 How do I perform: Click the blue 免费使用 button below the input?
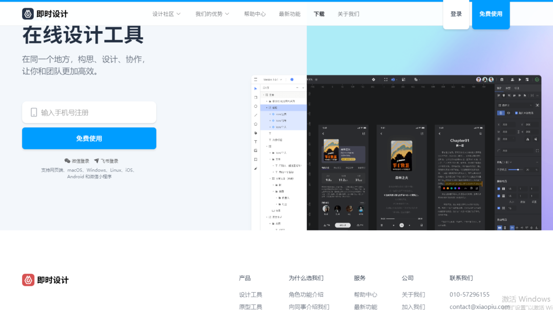(89, 138)
